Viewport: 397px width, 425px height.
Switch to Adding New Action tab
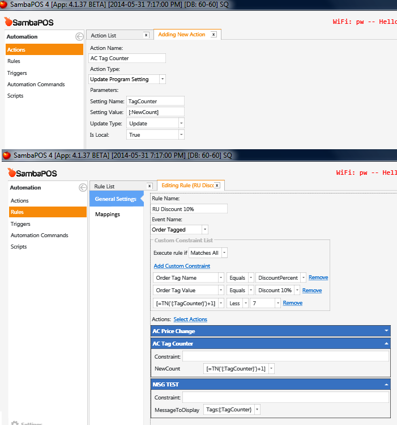(182, 35)
